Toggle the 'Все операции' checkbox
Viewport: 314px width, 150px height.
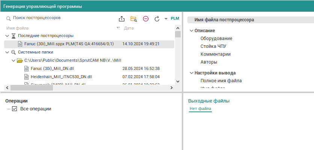click(15, 109)
